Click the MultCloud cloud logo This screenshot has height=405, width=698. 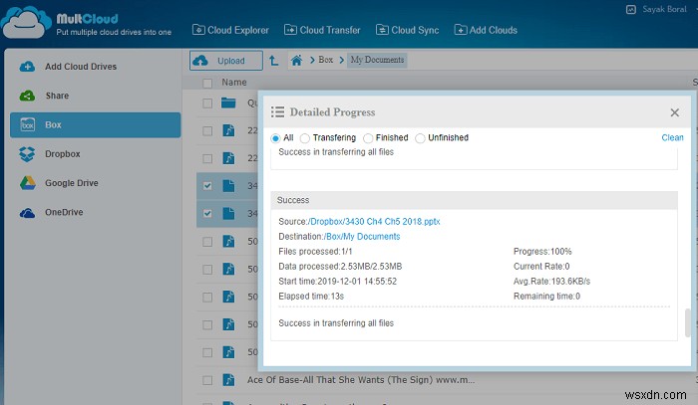[x=26, y=22]
